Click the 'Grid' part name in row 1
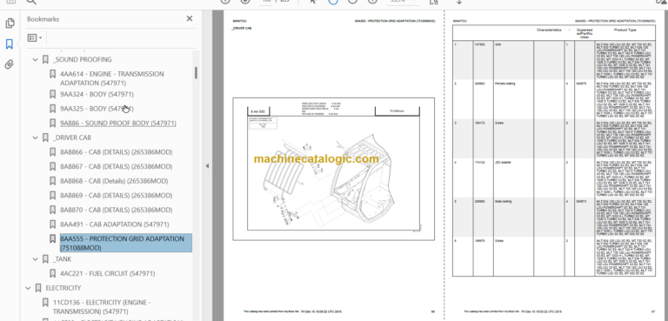The image size is (668, 321). pyautogui.click(x=498, y=43)
